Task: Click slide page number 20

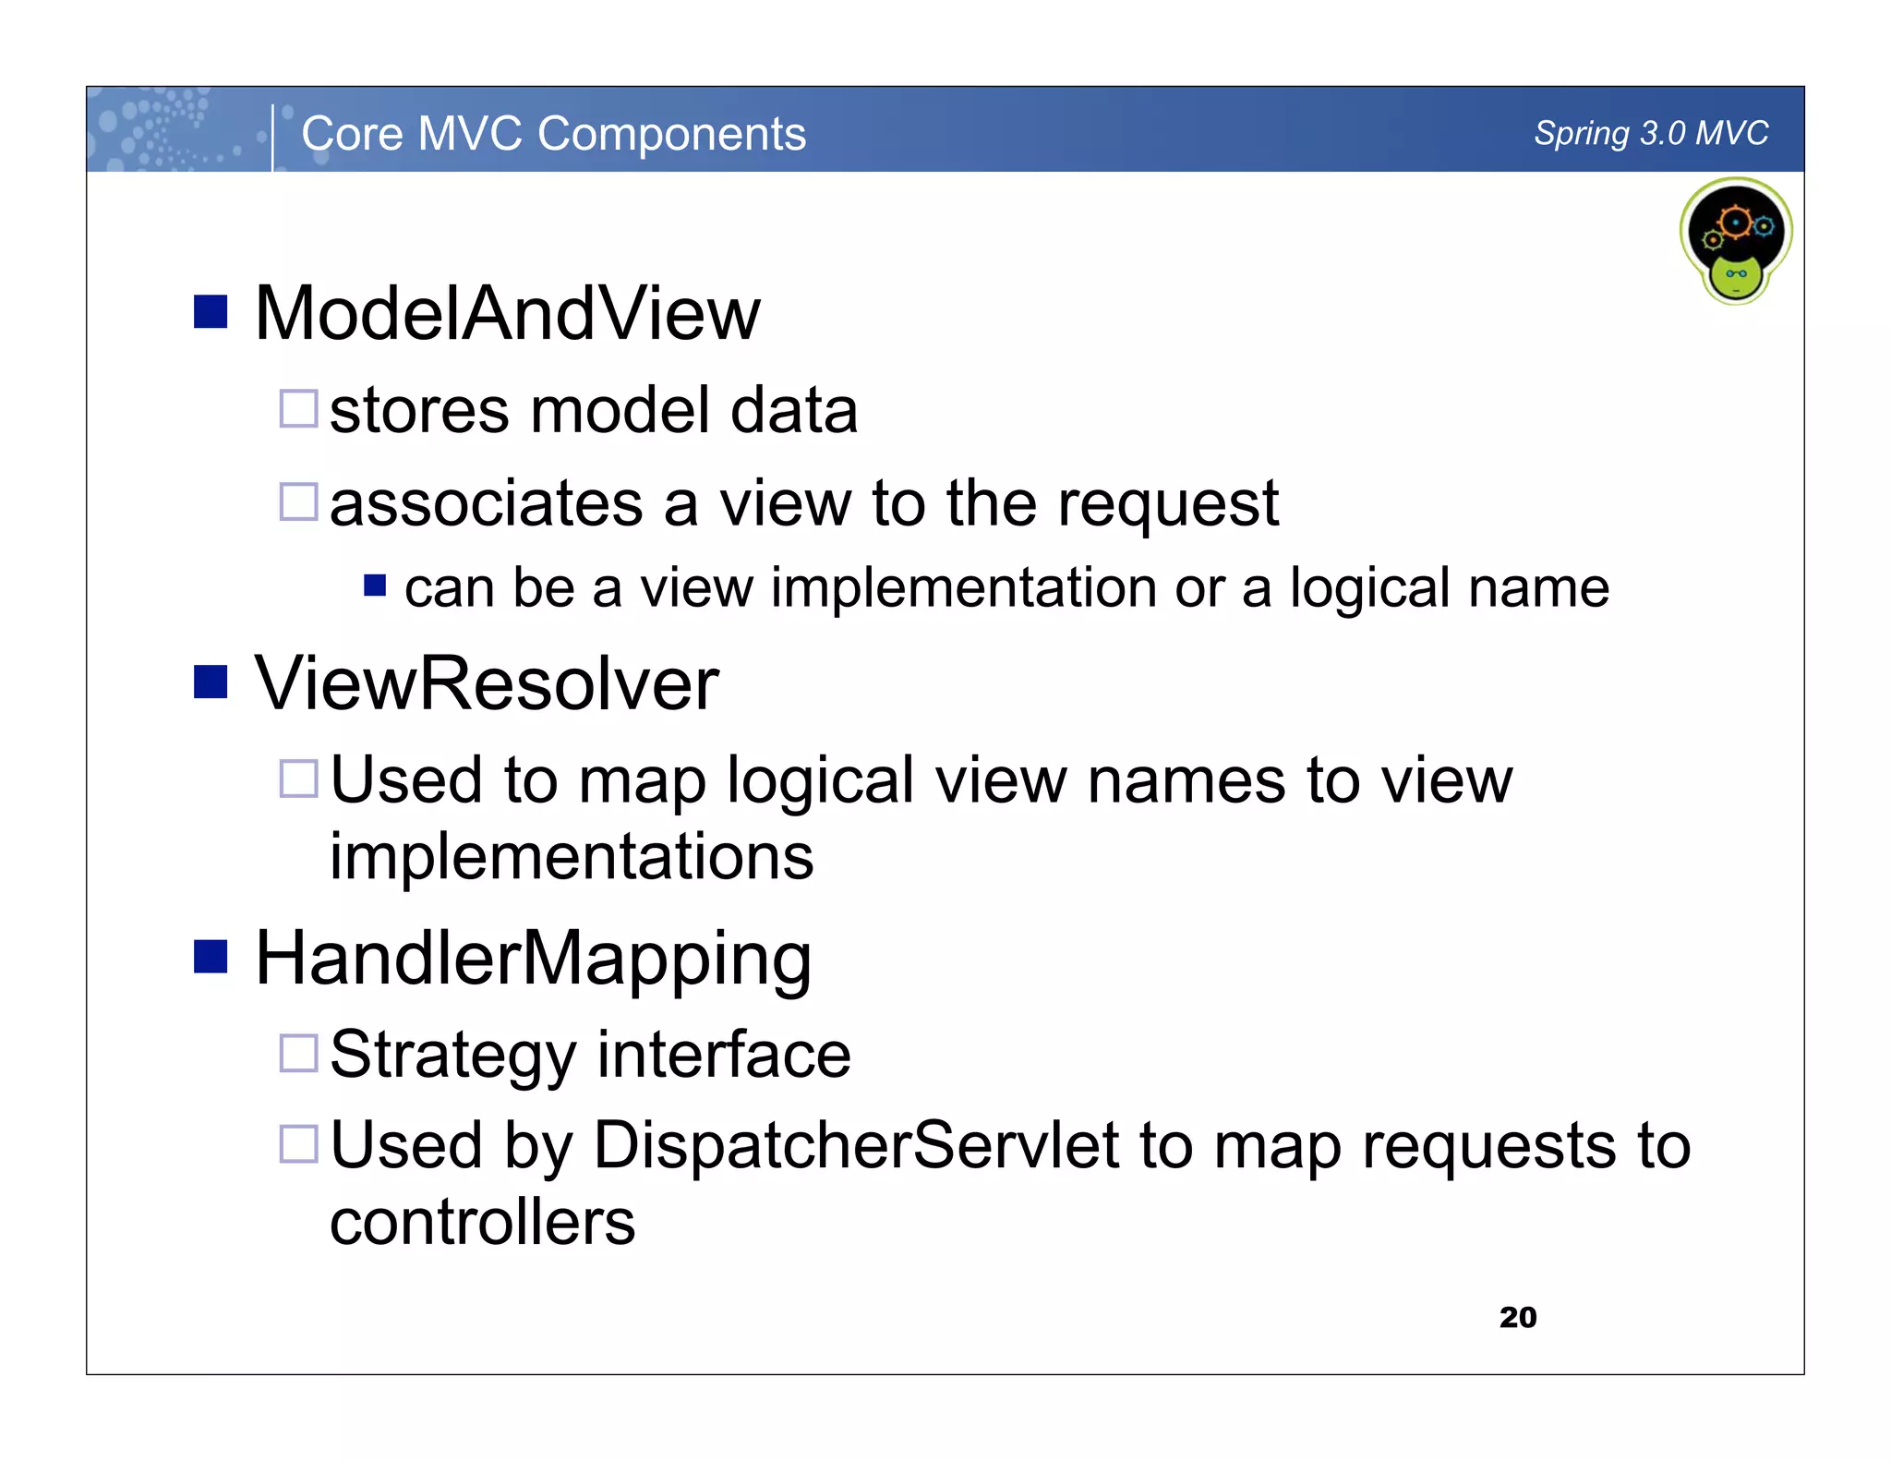Action: (x=1517, y=1317)
